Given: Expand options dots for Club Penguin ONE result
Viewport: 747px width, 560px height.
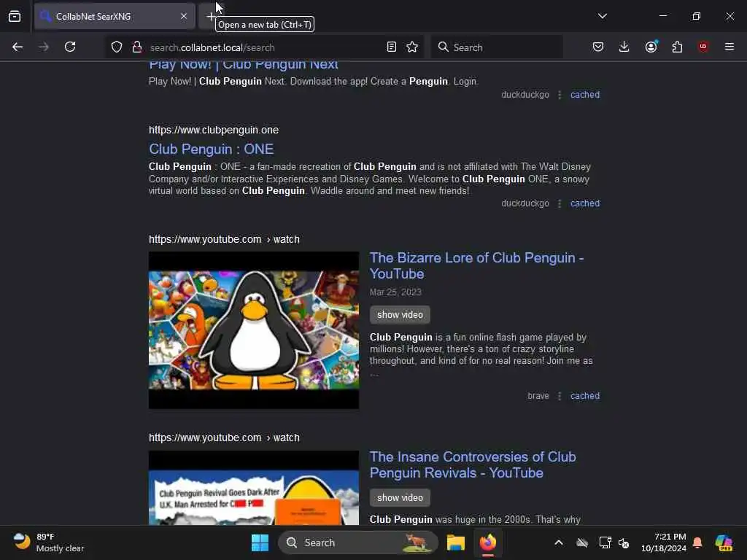Looking at the screenshot, I should 560,203.
